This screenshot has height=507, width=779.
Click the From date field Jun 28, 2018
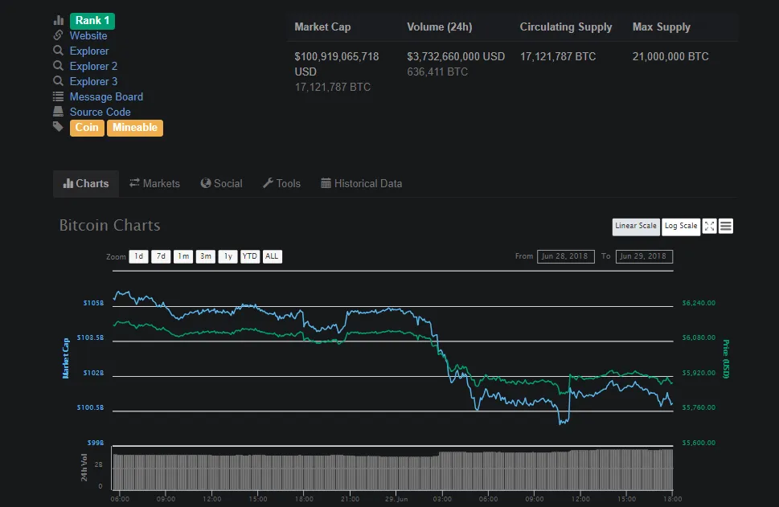click(x=565, y=256)
